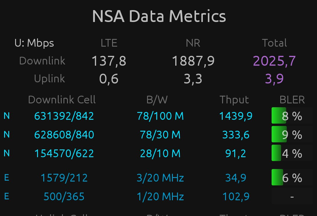Select the U: Mbps unit label
317x216 pixels.
(x=34, y=43)
